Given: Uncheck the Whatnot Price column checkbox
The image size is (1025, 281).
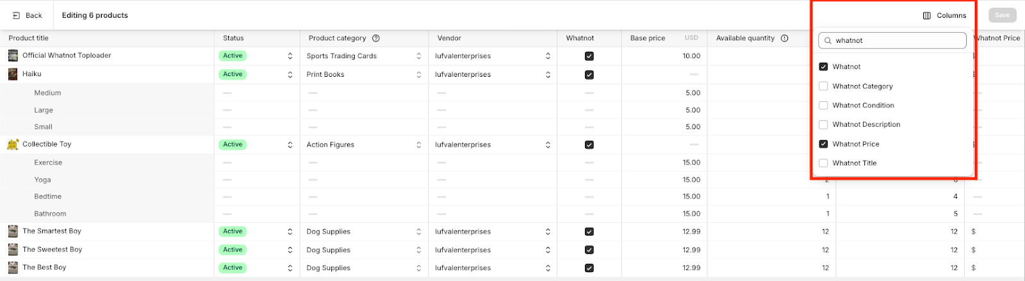Looking at the screenshot, I should coord(823,144).
